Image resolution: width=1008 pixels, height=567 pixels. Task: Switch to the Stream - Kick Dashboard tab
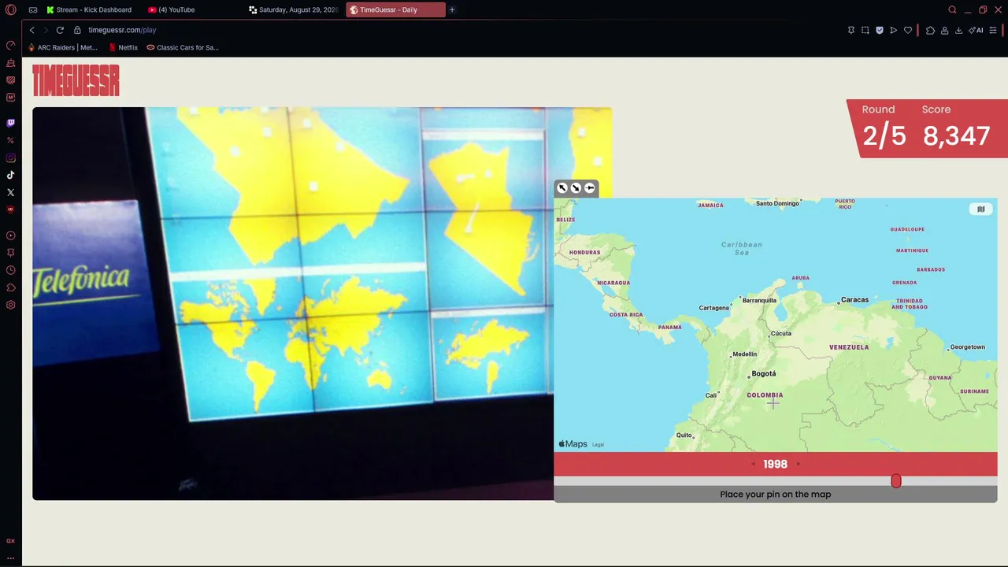[x=89, y=9]
